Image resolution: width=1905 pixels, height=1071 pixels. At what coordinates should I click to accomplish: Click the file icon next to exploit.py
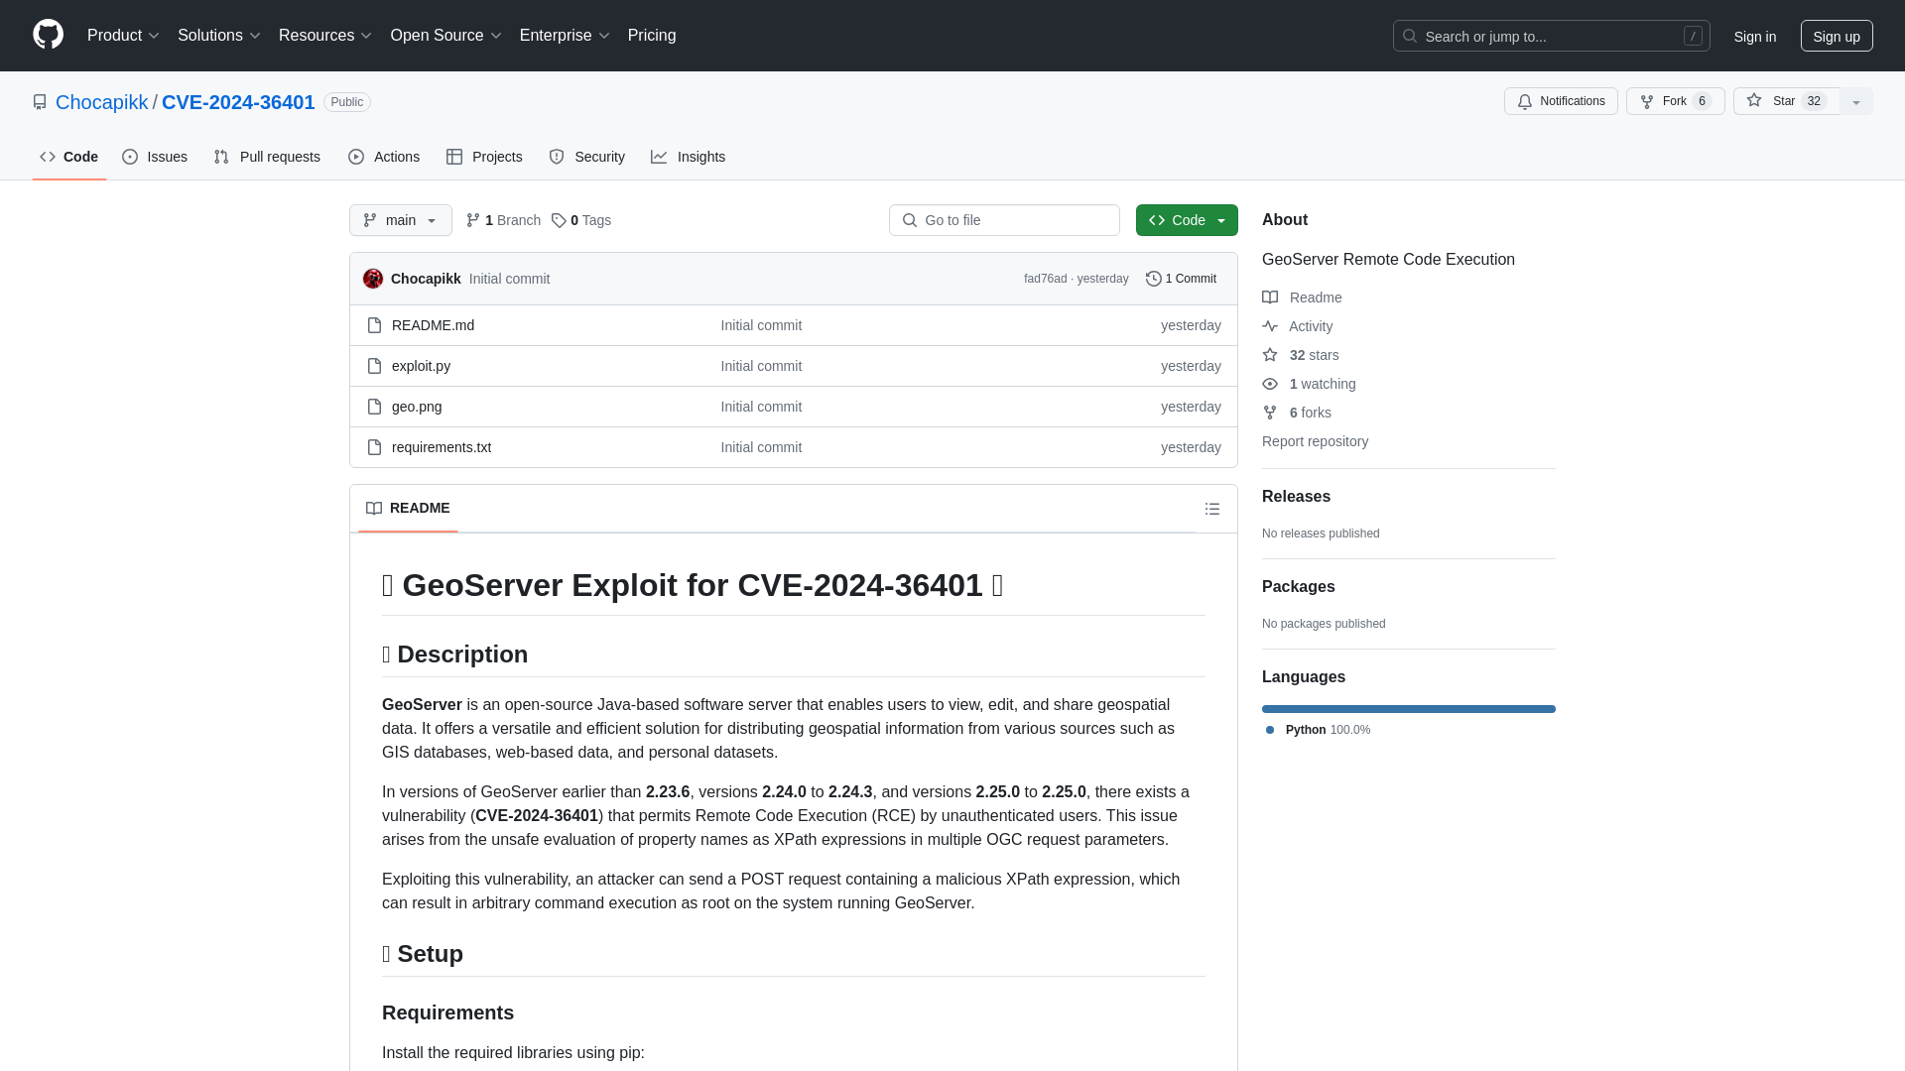[x=374, y=366]
